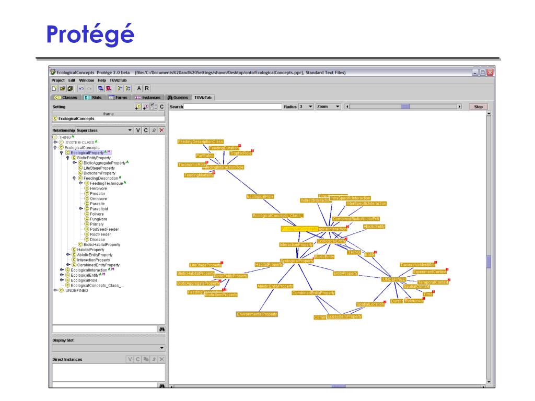Click the TaxonomicIdentifier graph node
The width and height of the screenshot is (535, 401).
point(417,265)
